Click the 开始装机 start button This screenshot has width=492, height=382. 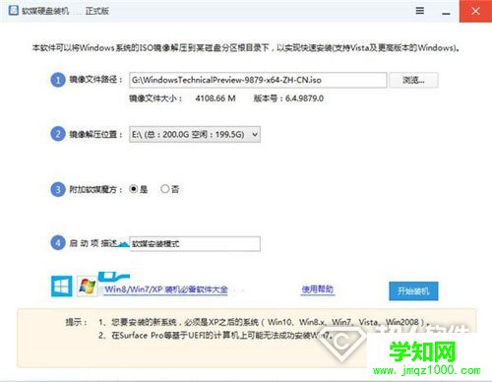coord(413,291)
